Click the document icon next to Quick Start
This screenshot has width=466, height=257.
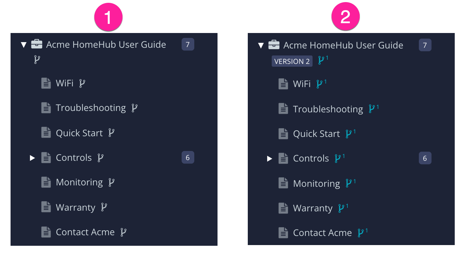(x=46, y=133)
